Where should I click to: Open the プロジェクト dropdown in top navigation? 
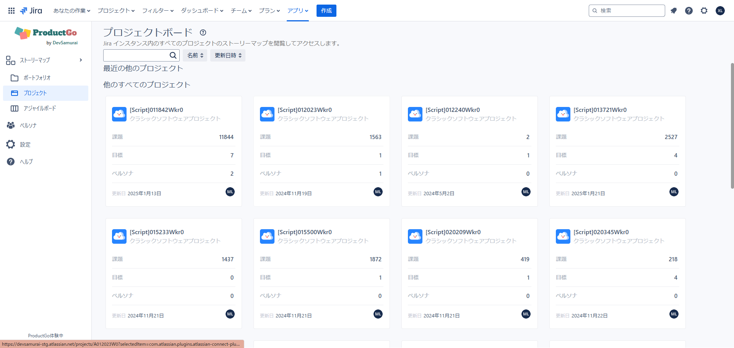coord(116,11)
